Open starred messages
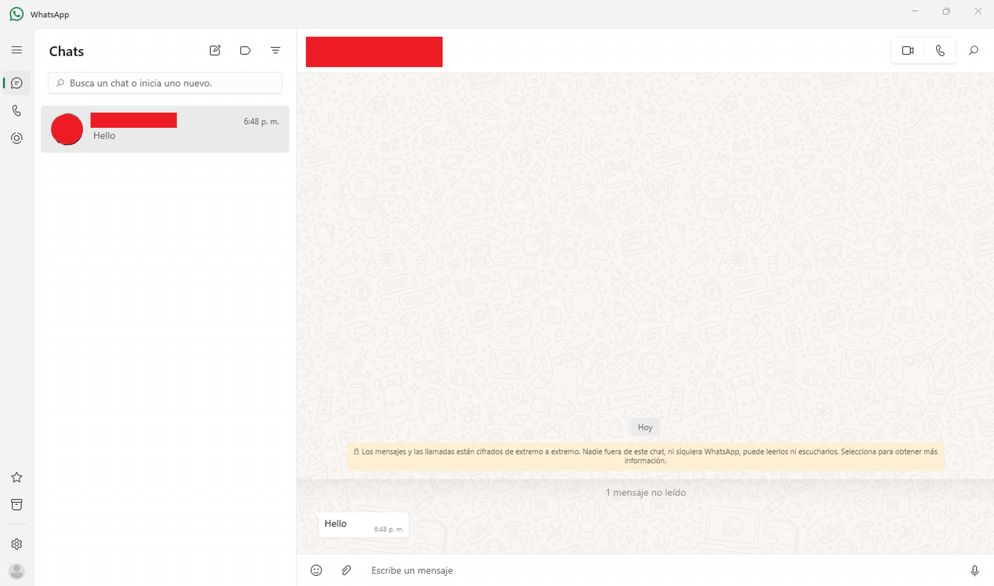 tap(17, 477)
